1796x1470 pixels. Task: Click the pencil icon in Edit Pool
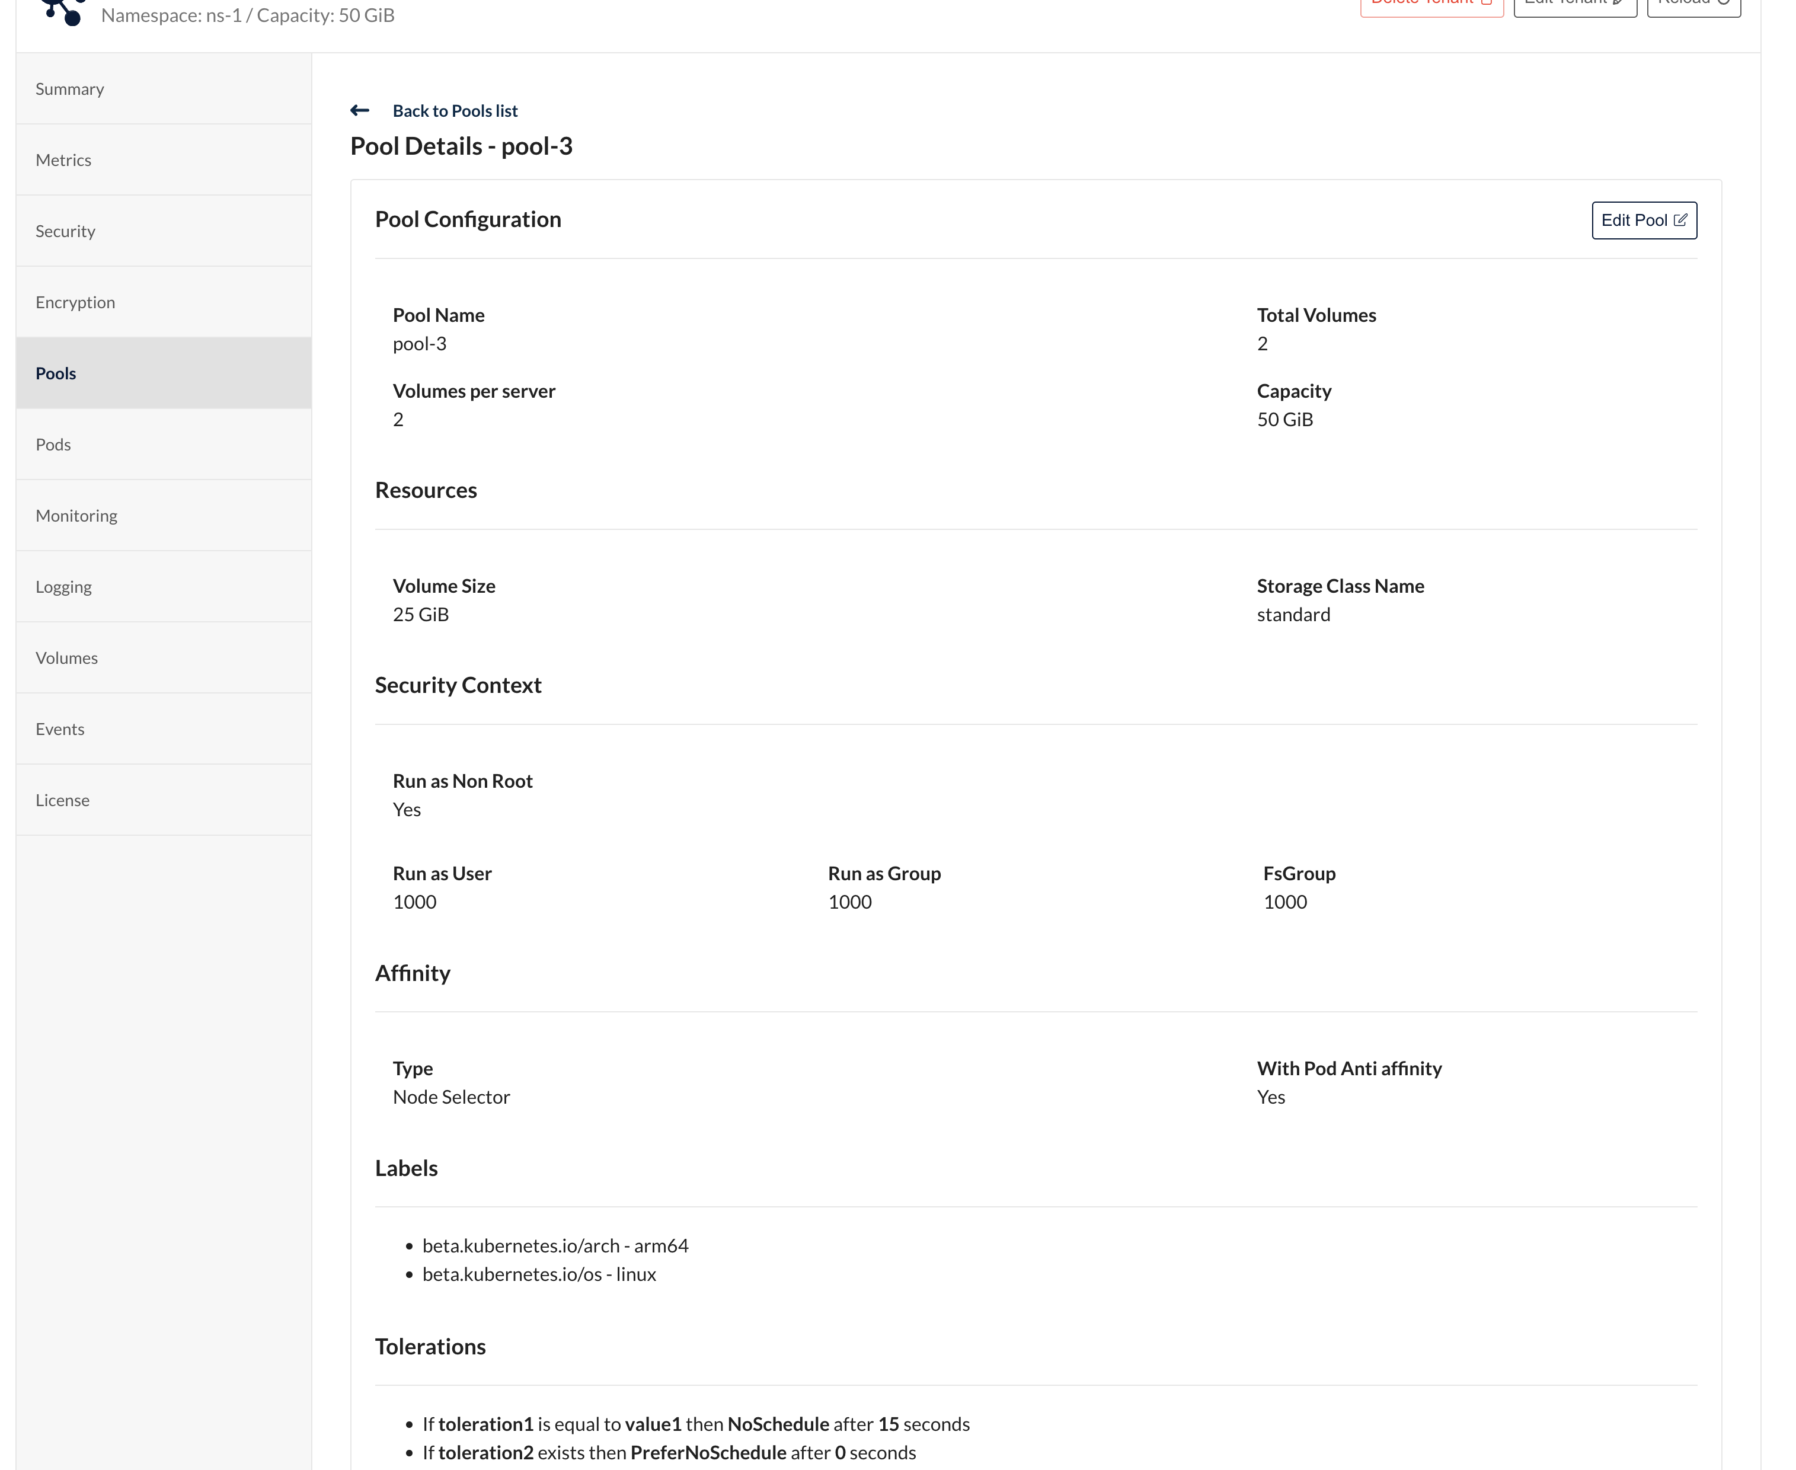tap(1680, 220)
